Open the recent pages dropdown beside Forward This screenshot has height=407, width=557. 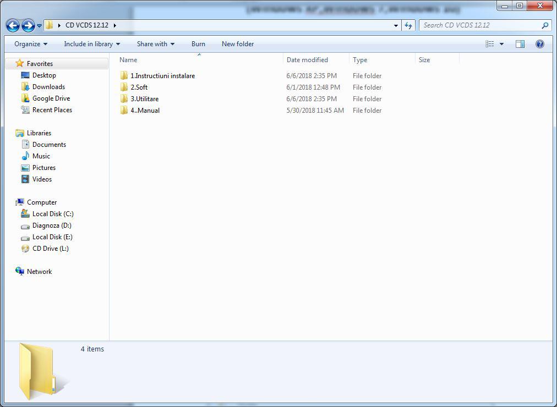(x=40, y=25)
